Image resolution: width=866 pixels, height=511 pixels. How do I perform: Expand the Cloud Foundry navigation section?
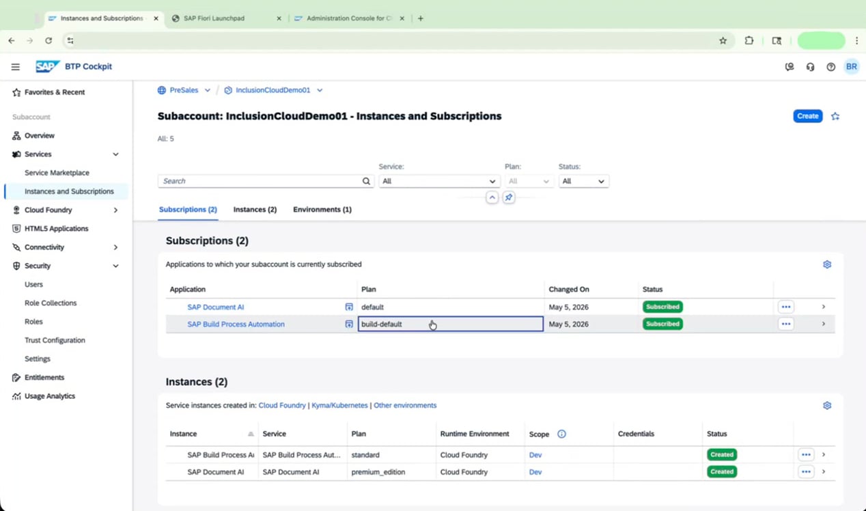tap(115, 210)
